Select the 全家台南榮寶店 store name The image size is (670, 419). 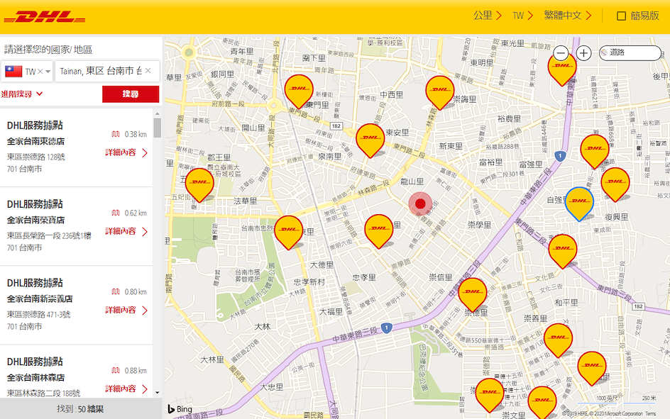click(x=36, y=220)
